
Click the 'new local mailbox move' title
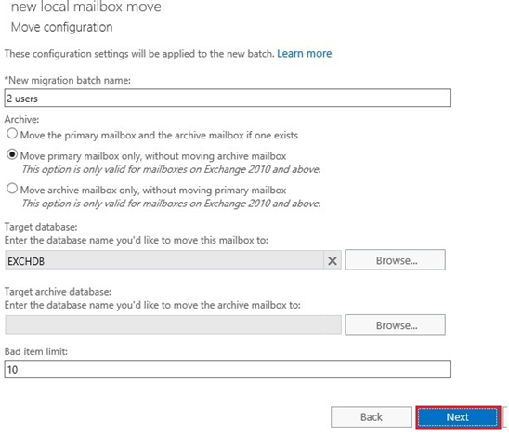[x=86, y=7]
